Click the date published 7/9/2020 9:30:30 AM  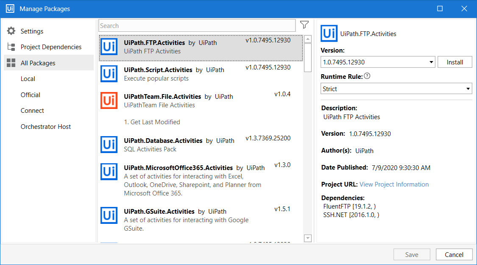coord(401,167)
